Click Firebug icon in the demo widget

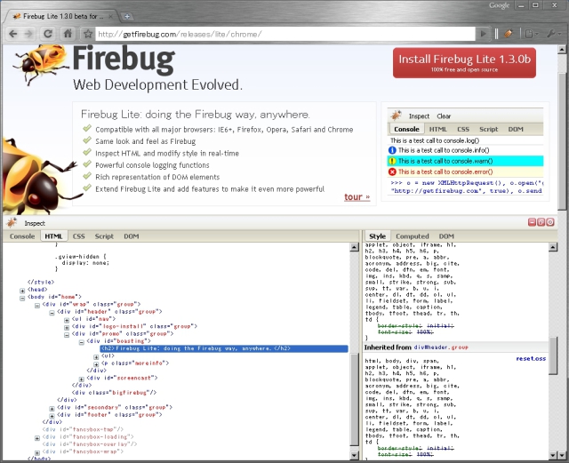pyautogui.click(x=396, y=116)
